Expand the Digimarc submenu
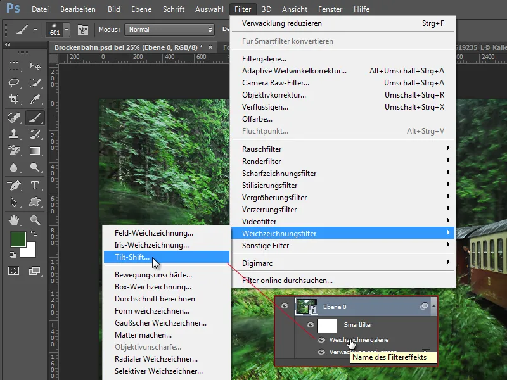Image resolution: width=507 pixels, height=380 pixels. (x=343, y=263)
